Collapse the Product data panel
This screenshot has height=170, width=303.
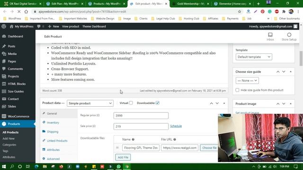224,103
